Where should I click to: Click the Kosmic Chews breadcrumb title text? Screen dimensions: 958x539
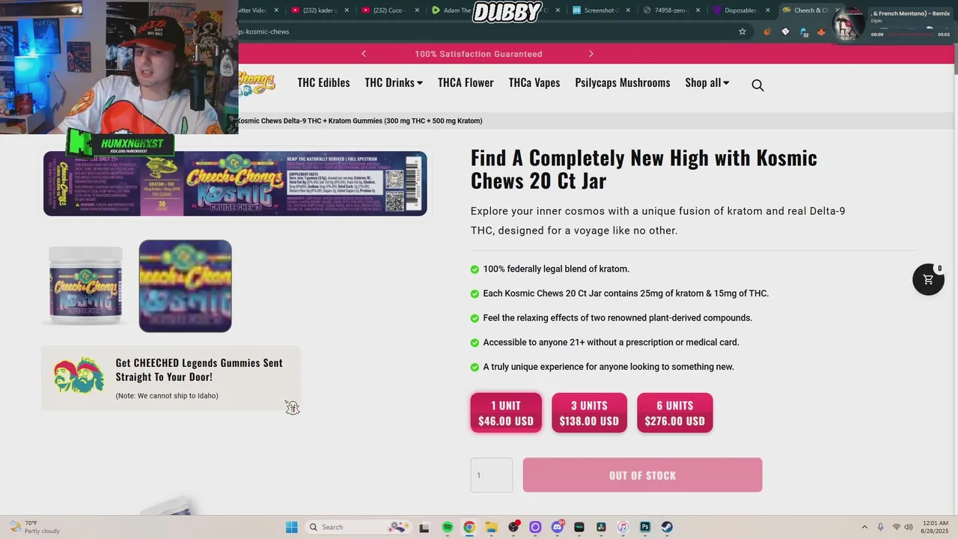[360, 121]
